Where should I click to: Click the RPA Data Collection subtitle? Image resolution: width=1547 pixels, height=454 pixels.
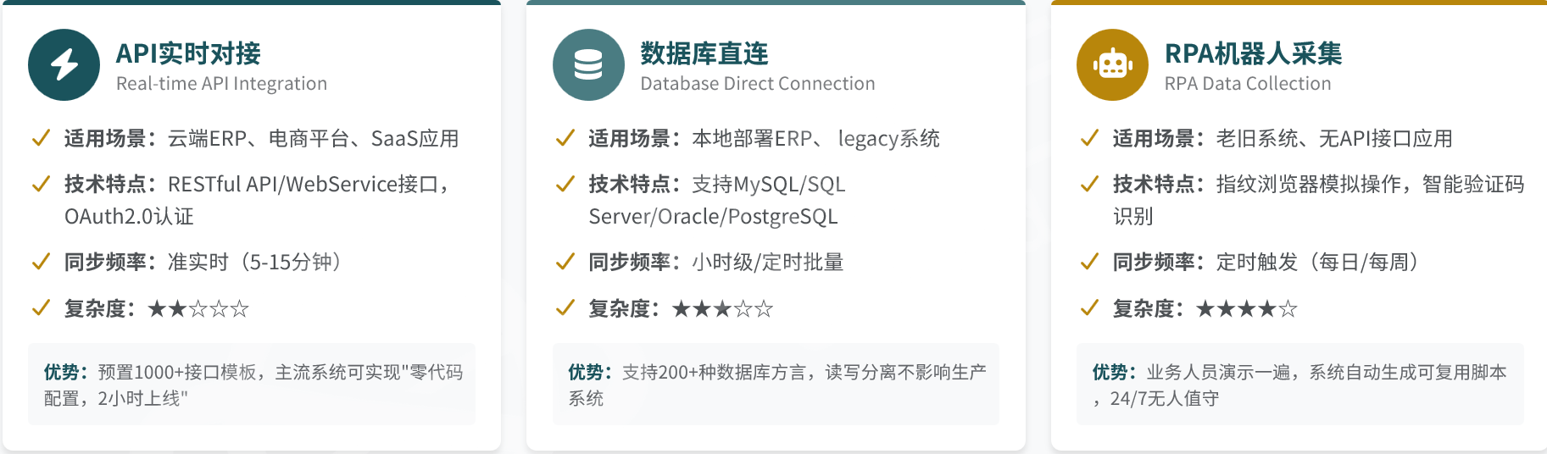click(1247, 84)
